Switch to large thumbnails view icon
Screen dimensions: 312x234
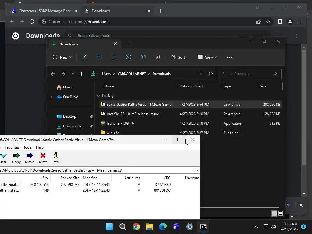281,214
